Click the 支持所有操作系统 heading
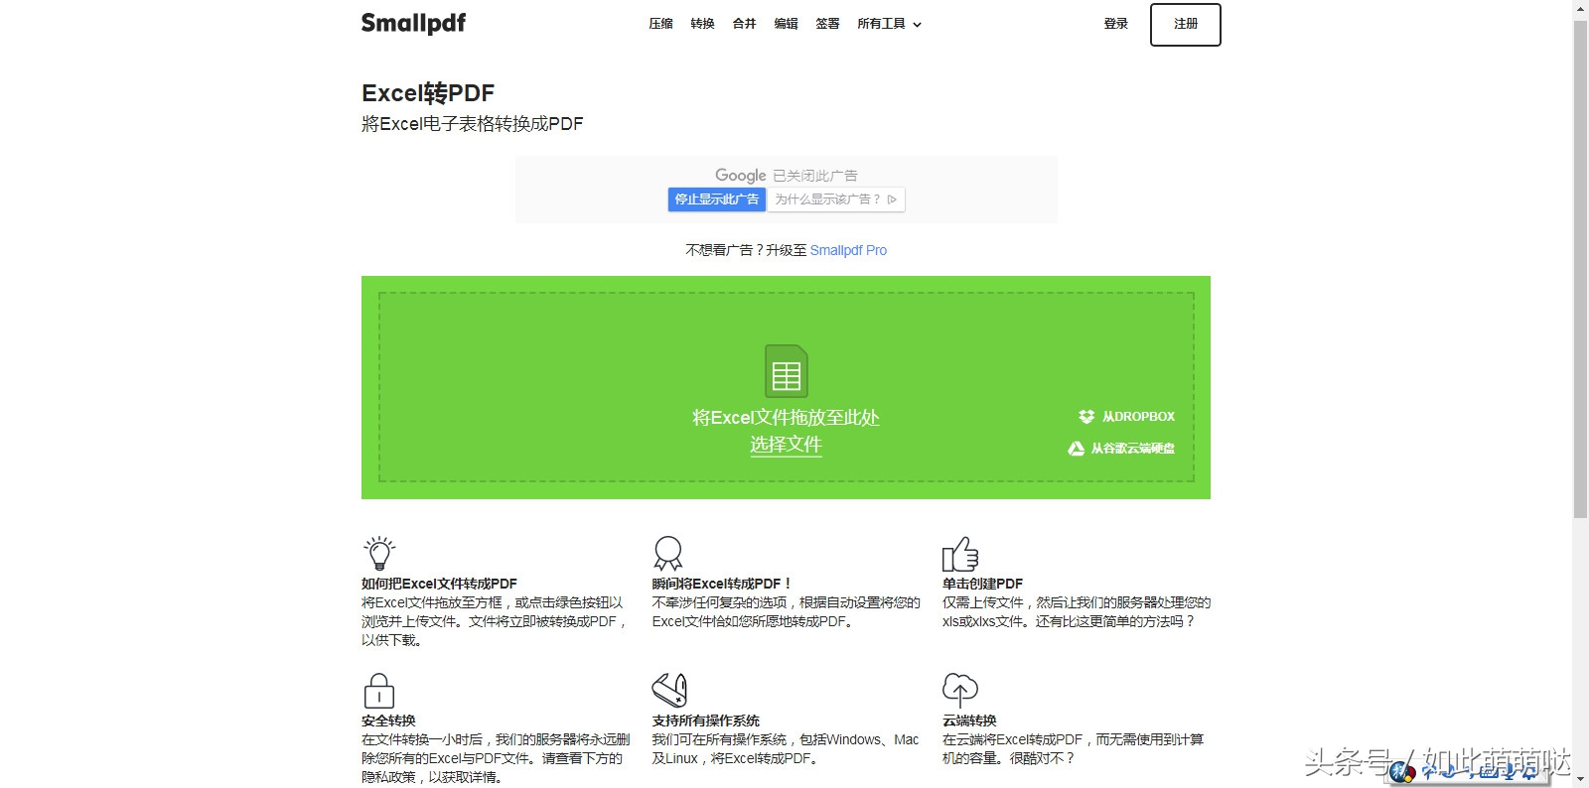Image resolution: width=1589 pixels, height=788 pixels. (x=705, y=721)
